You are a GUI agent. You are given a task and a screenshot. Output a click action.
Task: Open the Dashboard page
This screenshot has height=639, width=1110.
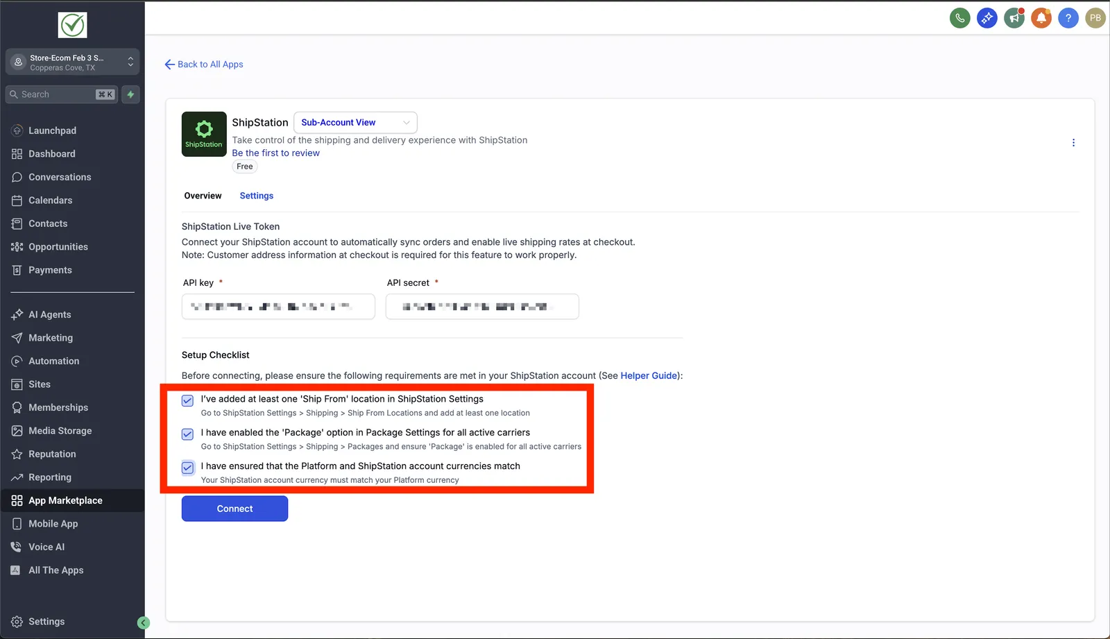coord(72,154)
